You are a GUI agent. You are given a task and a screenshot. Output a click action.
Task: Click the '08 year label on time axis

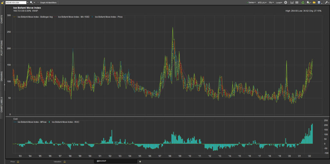coord(170,156)
